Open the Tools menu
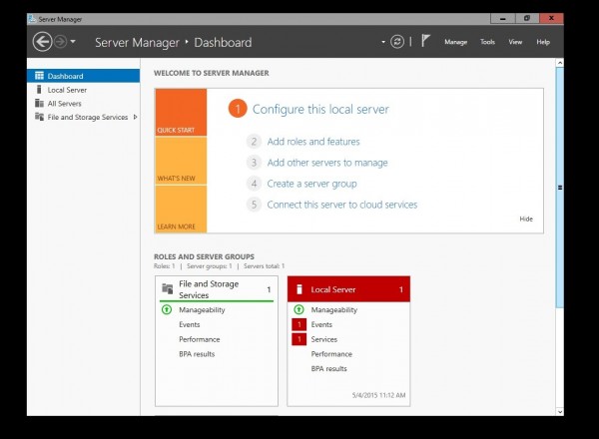The height and width of the screenshot is (439, 599). tap(487, 42)
